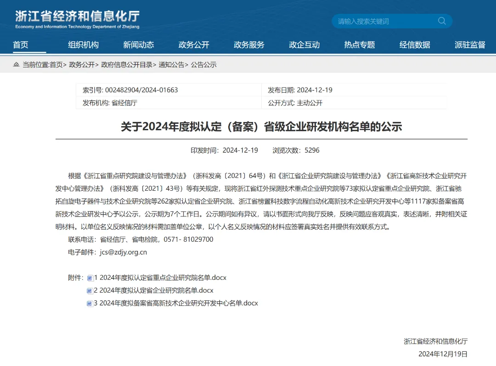This screenshot has width=496, height=366.
Task: Click the 首页 breadcrumb link
Action: click(x=56, y=65)
